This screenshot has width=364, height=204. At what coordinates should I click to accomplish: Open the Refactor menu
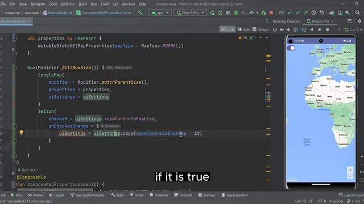(68, 4)
